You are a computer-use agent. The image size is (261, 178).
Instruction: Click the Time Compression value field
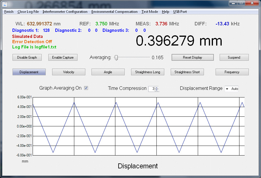point(152,89)
